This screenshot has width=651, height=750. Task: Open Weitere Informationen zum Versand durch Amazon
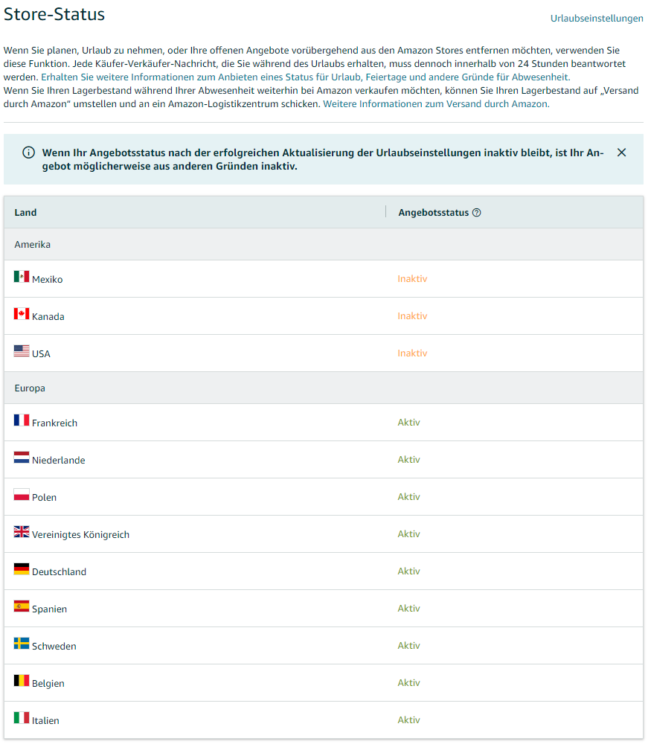pos(436,104)
